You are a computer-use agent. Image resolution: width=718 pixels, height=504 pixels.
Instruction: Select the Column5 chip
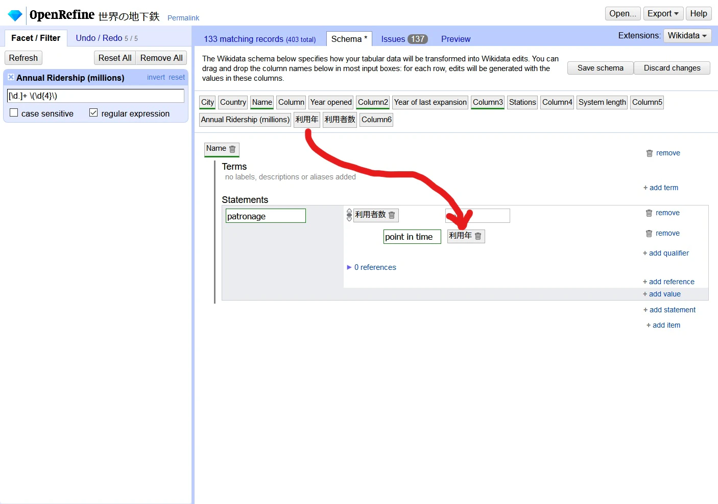(647, 102)
